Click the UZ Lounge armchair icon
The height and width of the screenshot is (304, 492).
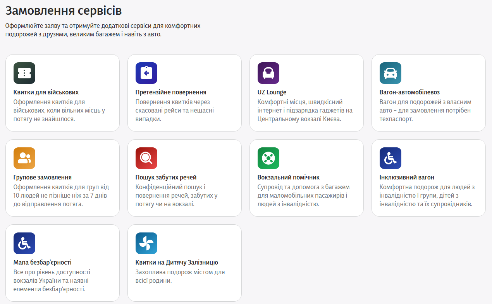click(x=268, y=73)
